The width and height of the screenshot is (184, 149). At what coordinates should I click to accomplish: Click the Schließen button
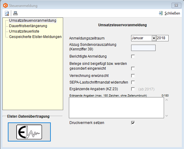coord(170,13)
